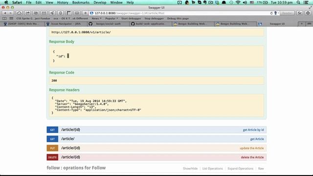This screenshot has width=313, height=176.
Task: Open the Apple menu
Action: coord(6,2)
